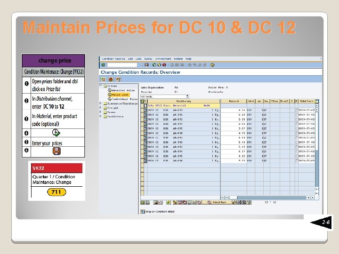Expand the Discounts/Surcharges folder
339x254 pixels.
[101, 103]
